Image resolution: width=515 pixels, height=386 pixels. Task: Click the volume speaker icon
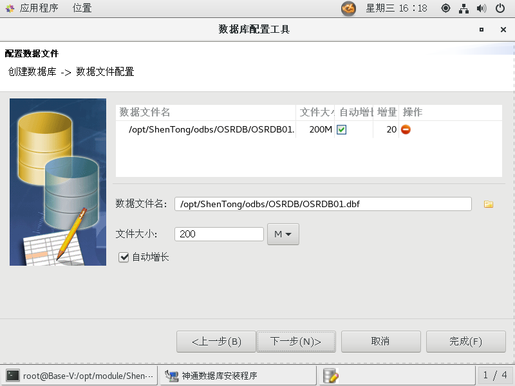pyautogui.click(x=481, y=8)
